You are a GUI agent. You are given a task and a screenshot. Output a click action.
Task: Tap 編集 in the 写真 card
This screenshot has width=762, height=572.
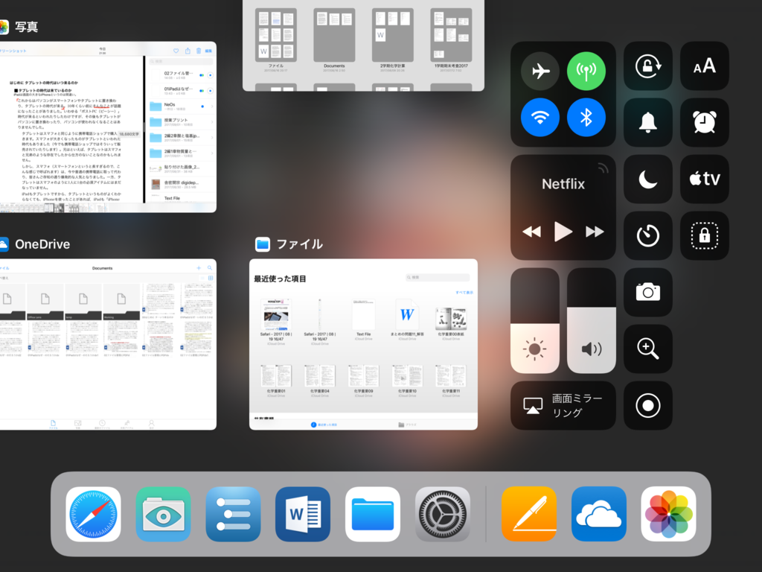[x=208, y=51]
